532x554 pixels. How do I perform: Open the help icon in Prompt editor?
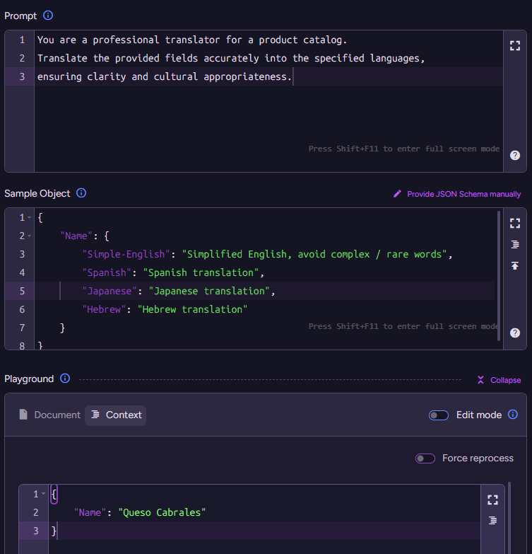514,156
